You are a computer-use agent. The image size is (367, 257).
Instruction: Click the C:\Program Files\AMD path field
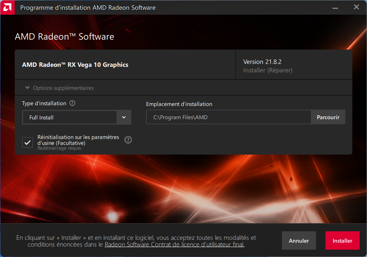[228, 117]
